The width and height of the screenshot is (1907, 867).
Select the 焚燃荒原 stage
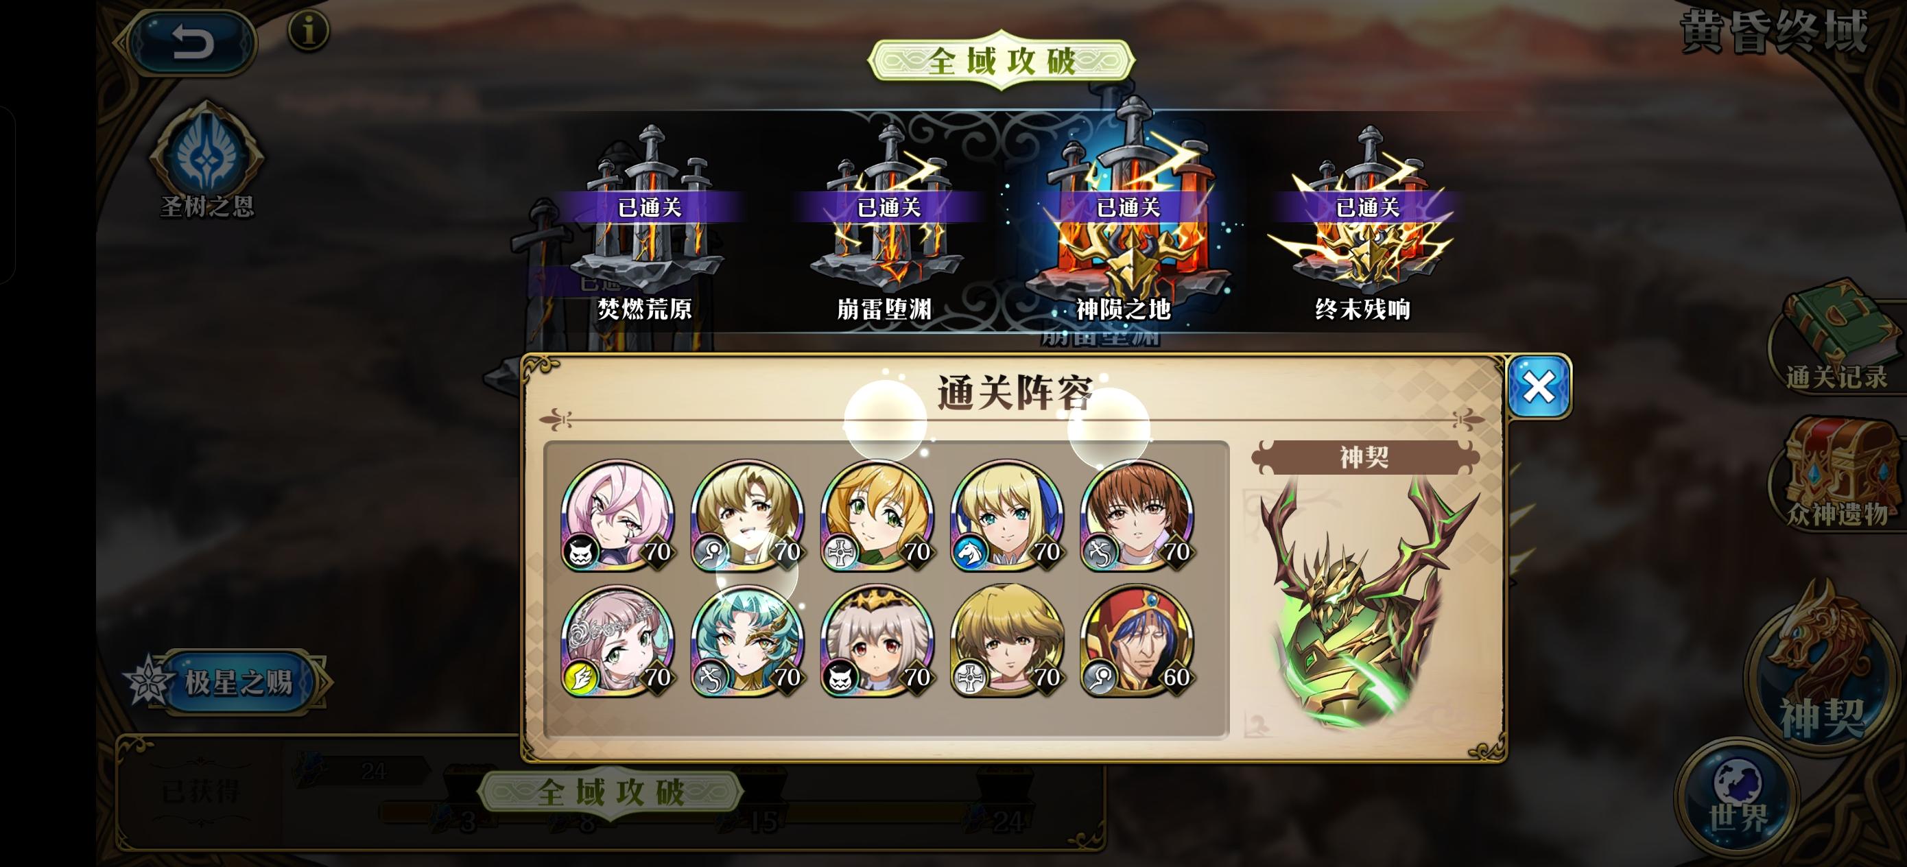point(645,226)
